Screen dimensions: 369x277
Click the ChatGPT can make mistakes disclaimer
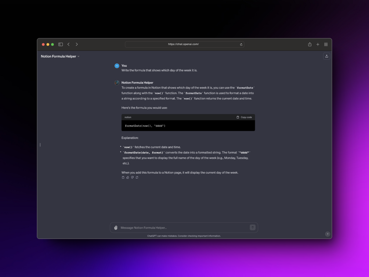(184, 236)
